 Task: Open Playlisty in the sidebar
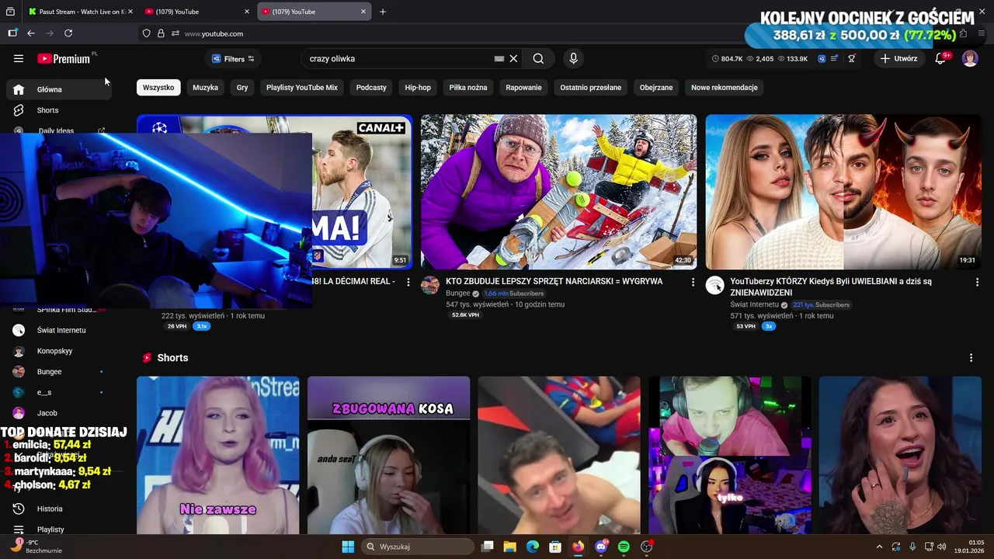tap(59, 529)
